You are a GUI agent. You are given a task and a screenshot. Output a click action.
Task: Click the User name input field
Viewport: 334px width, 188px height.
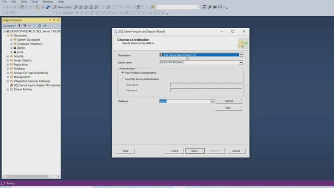click(206, 85)
